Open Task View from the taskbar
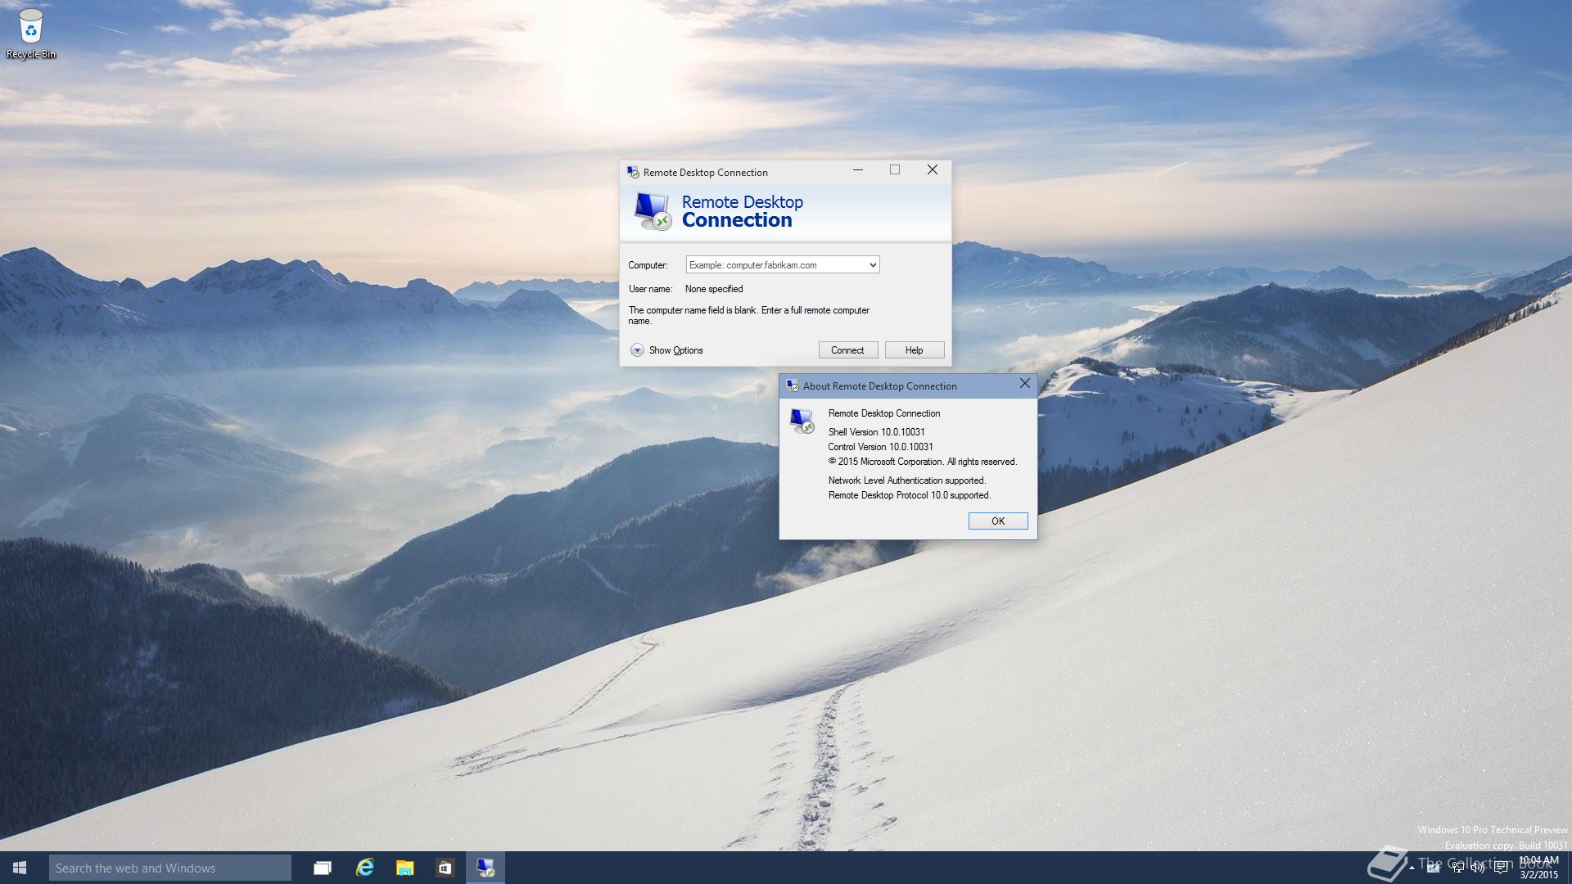 323,868
